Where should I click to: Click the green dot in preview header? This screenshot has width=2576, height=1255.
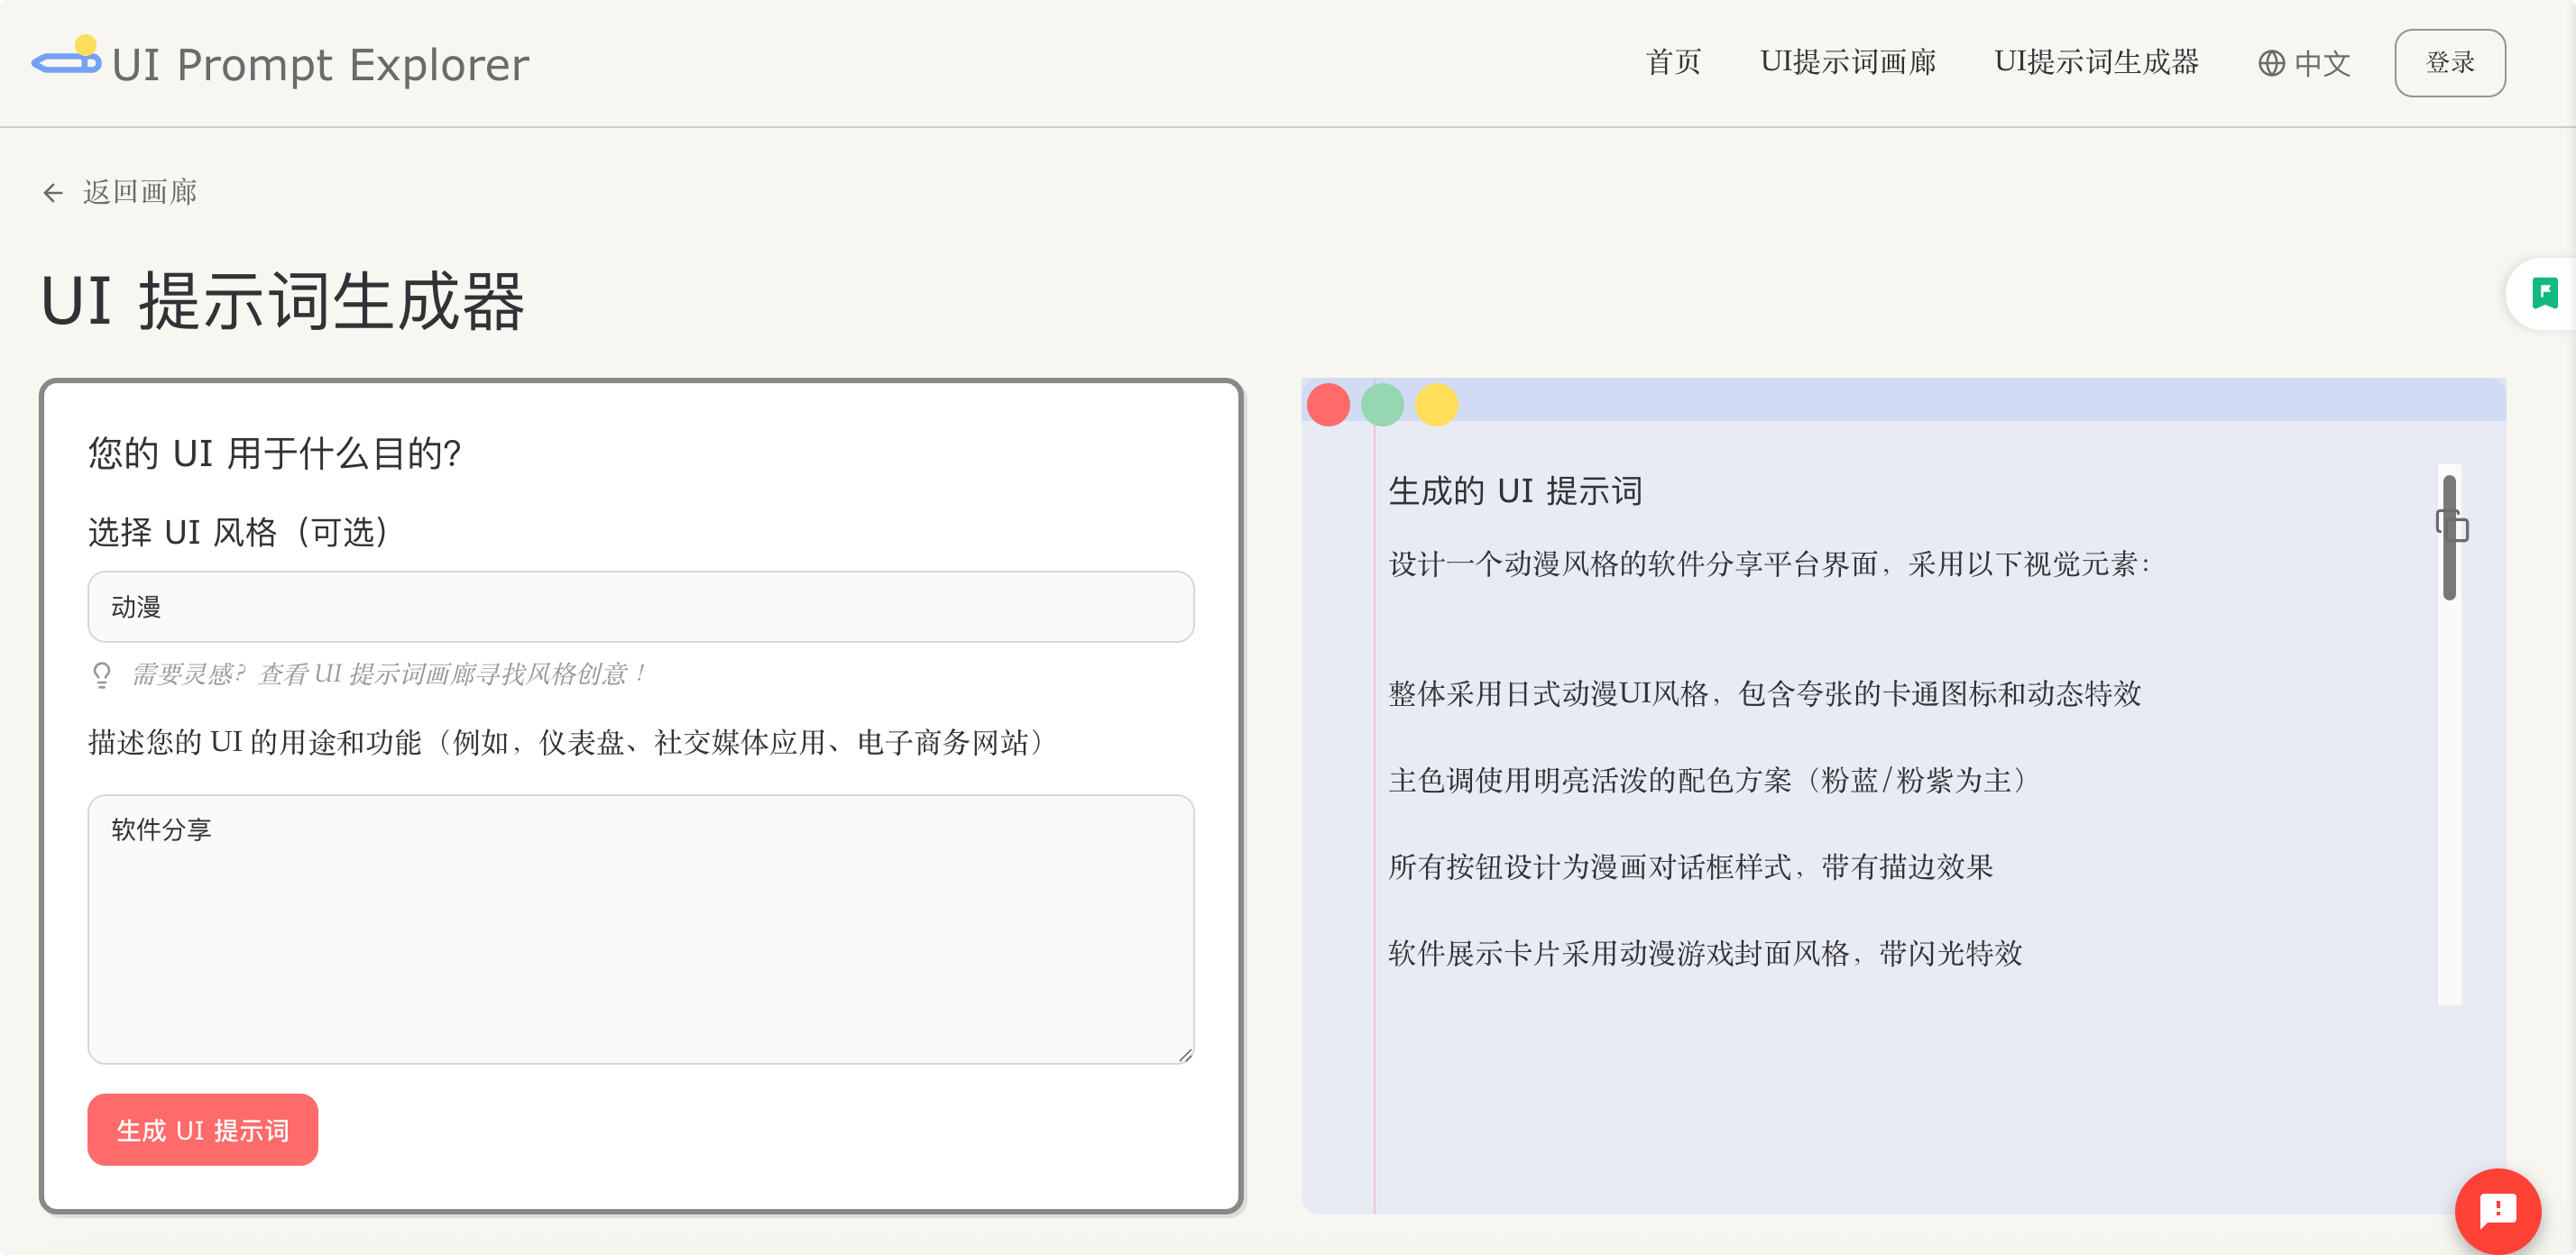[1382, 405]
